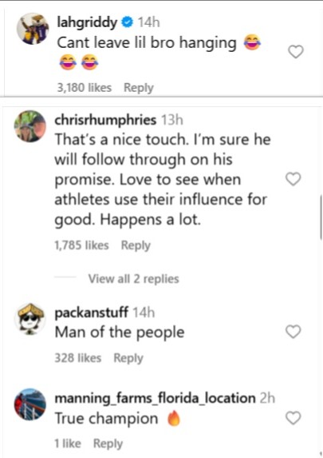Click the verified badge beside lahgriddy

[127, 22]
